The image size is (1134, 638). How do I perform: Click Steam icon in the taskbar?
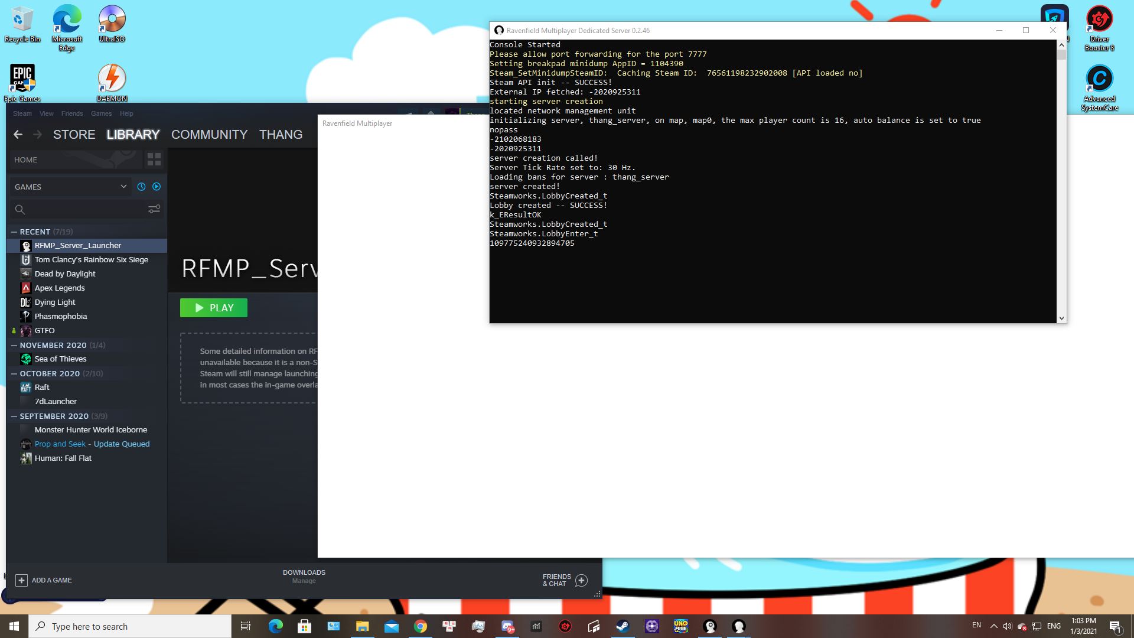[x=623, y=626]
